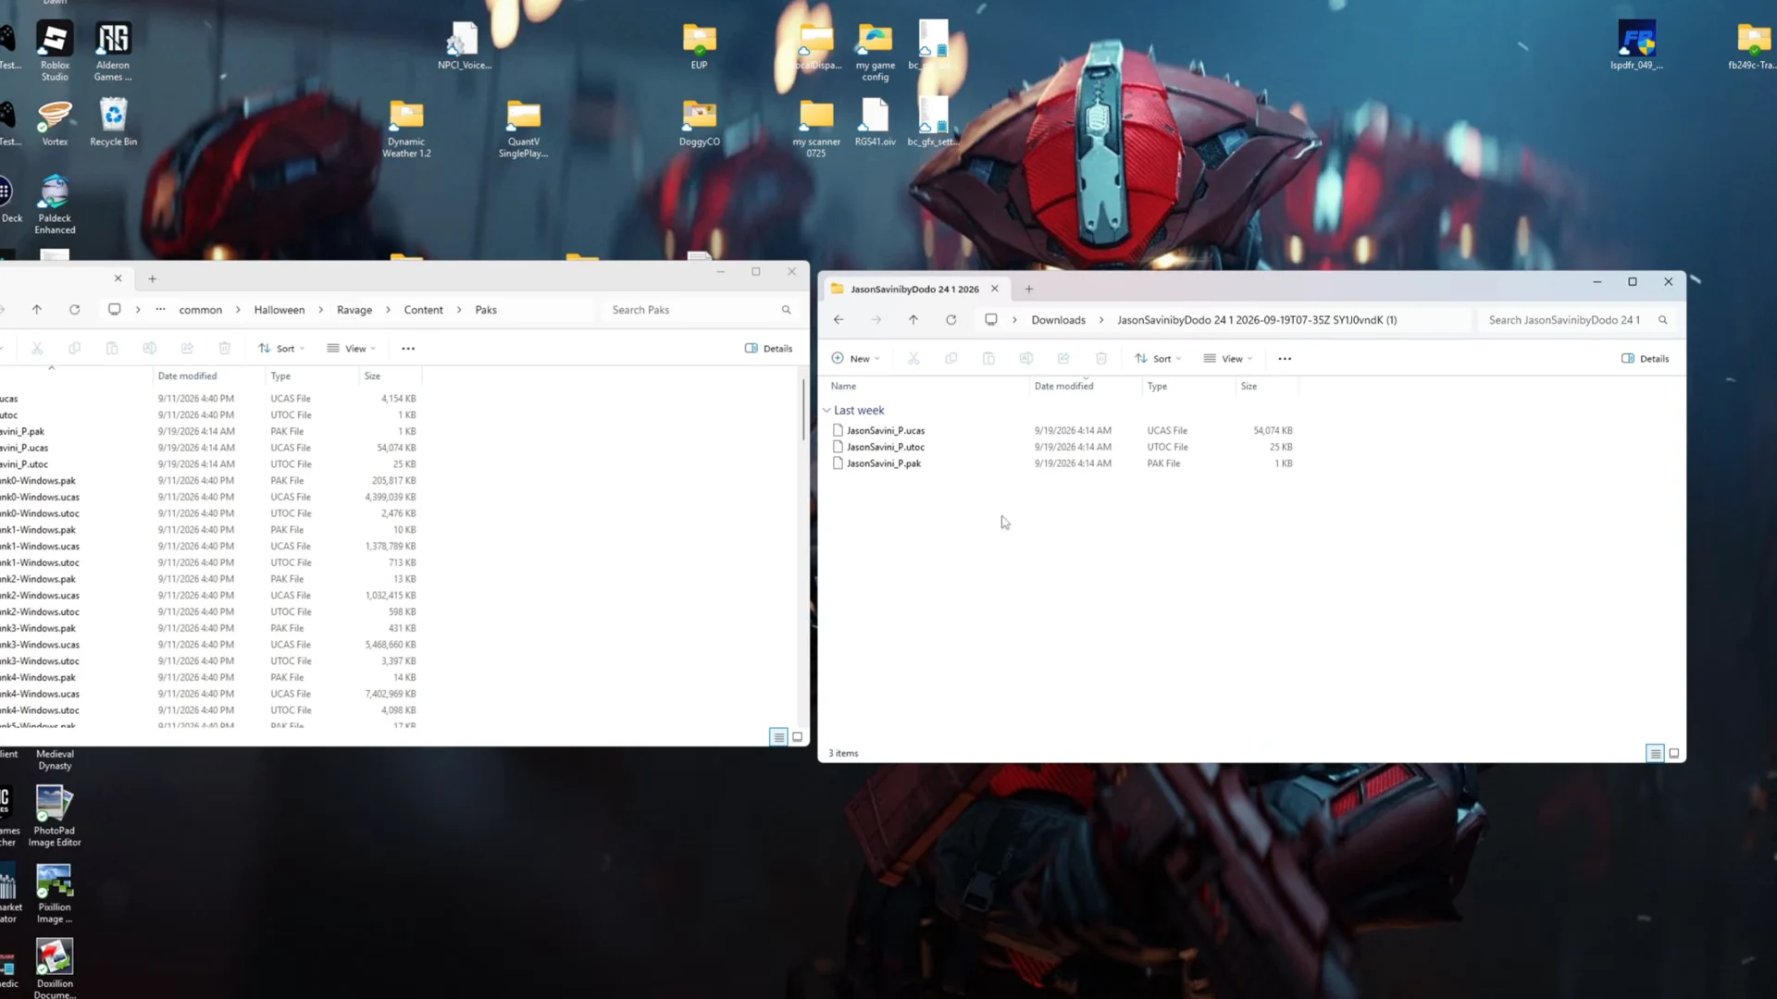Open RGS41.oiv file on desktop
Image resolution: width=1777 pixels, height=999 pixels.
coord(875,122)
